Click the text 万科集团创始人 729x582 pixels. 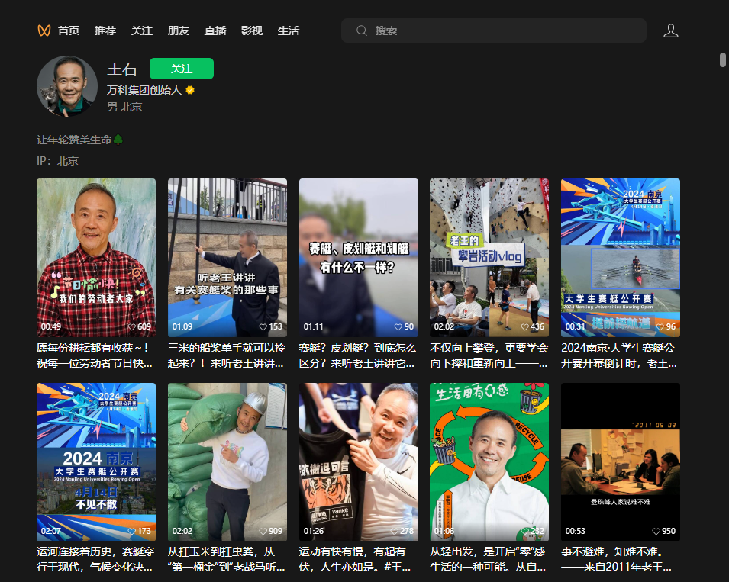coord(144,90)
